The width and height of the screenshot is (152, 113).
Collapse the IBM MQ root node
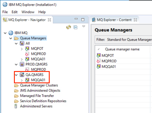click(x=5, y=33)
